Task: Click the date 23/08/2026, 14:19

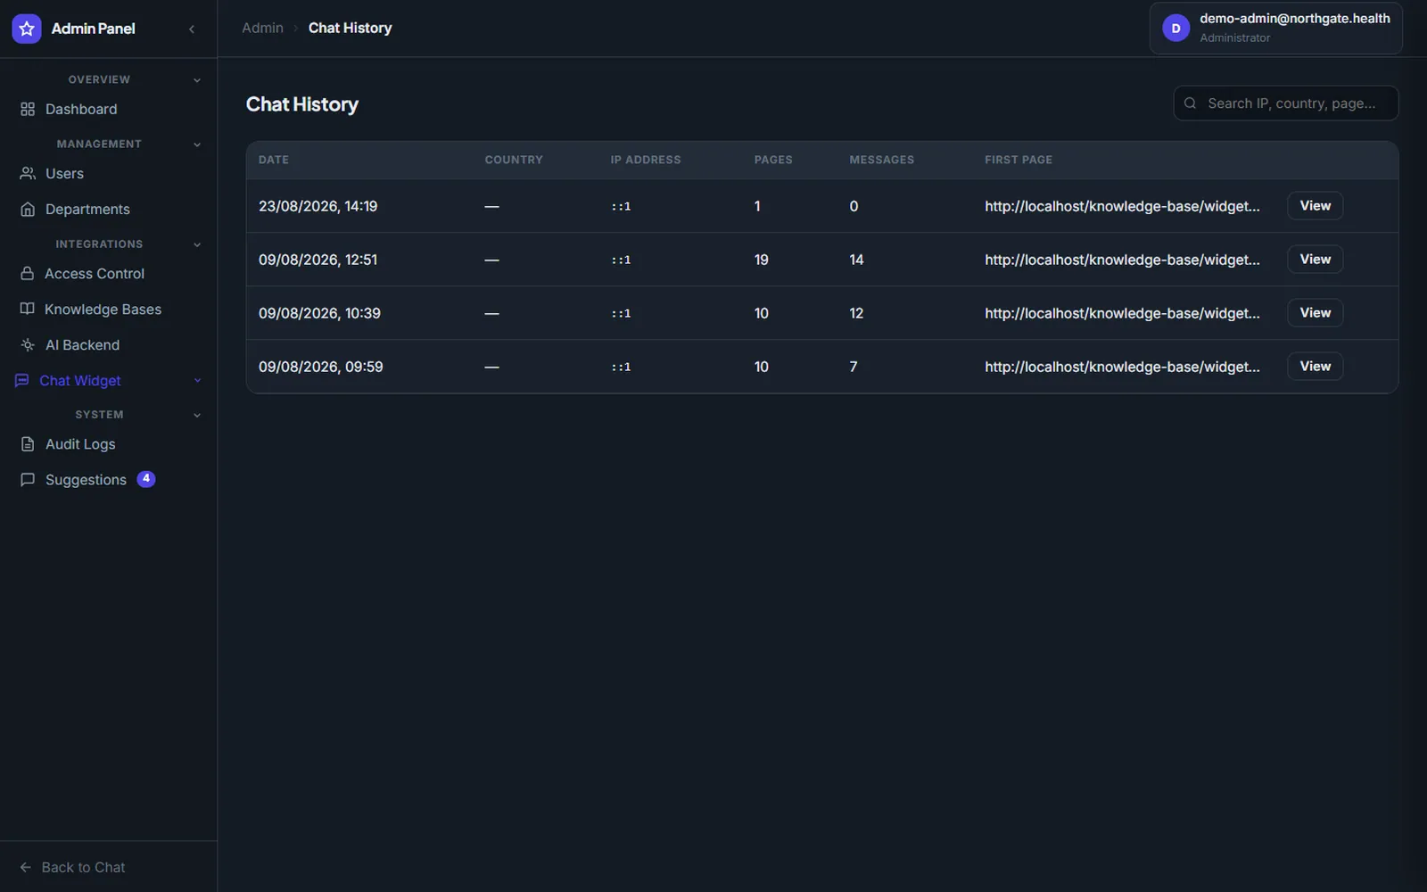Action: pos(318,206)
